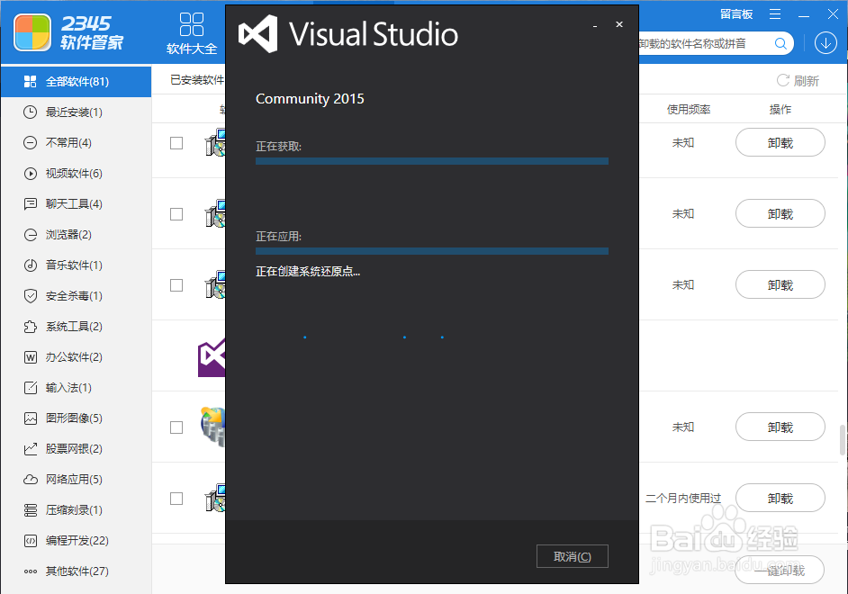848x594 pixels.
Task: Click the 正在获取 progress bar
Action: pyautogui.click(x=431, y=161)
